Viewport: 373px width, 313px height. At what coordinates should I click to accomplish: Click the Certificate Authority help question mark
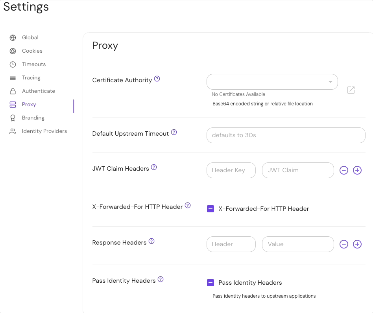click(157, 79)
